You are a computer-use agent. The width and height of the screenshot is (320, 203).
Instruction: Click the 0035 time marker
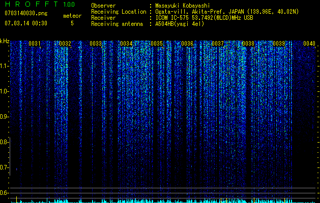[157, 44]
